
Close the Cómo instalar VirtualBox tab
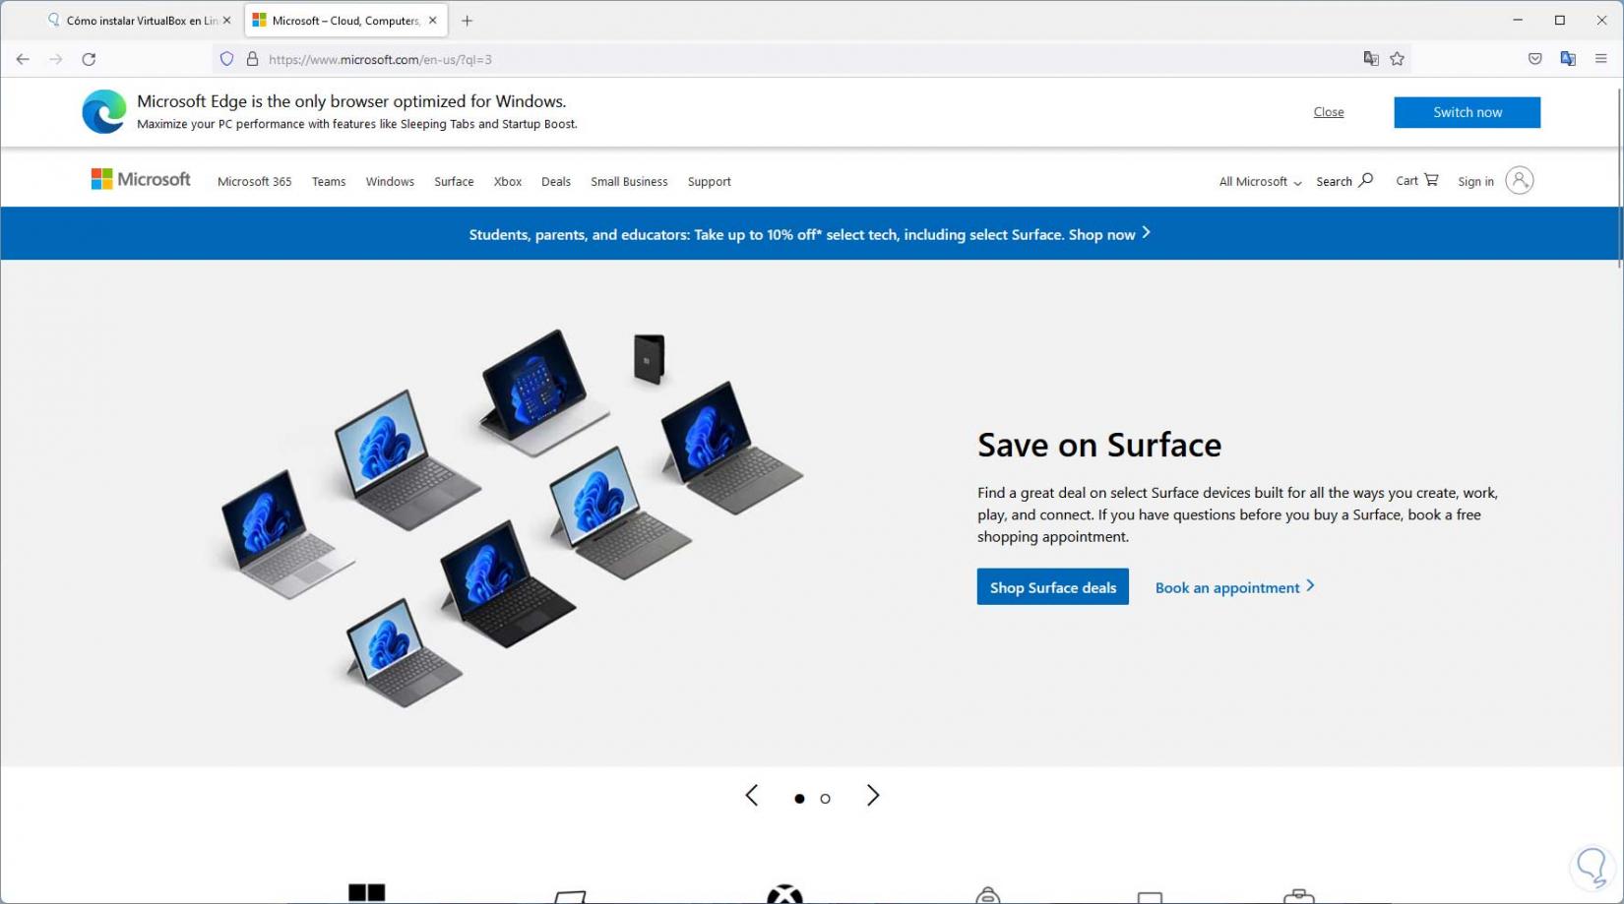227,21
